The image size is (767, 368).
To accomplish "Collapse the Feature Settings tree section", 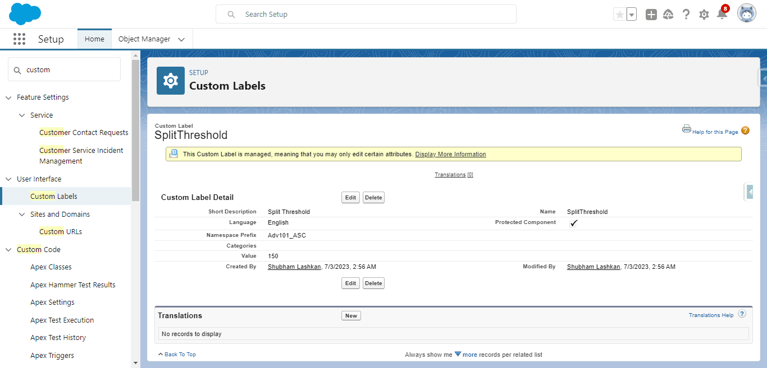I will (x=8, y=97).
